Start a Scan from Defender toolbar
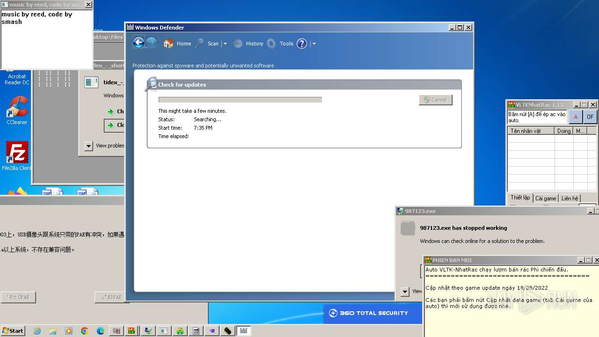The width and height of the screenshot is (599, 337). pos(207,44)
